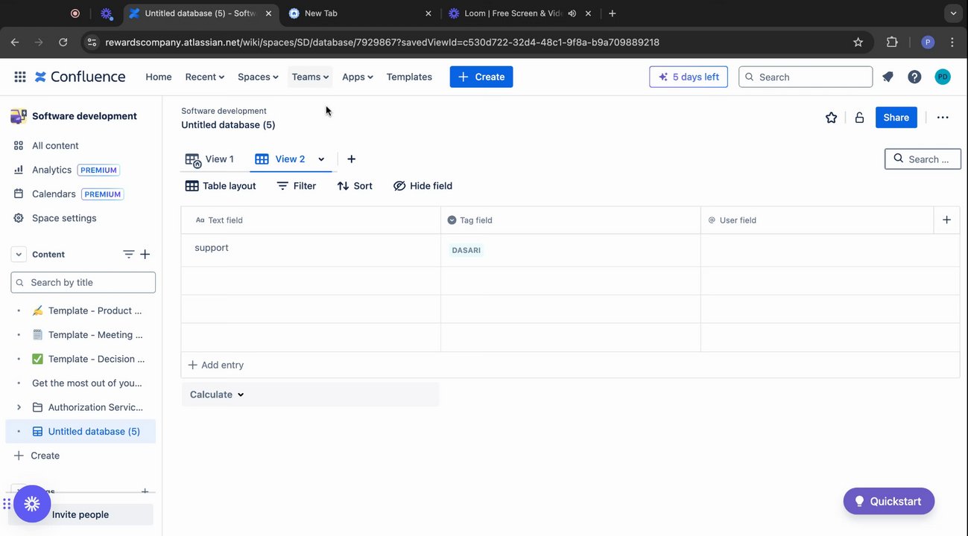The width and height of the screenshot is (968, 536).
Task: Click Invite people in the sidebar
Action: 80,514
